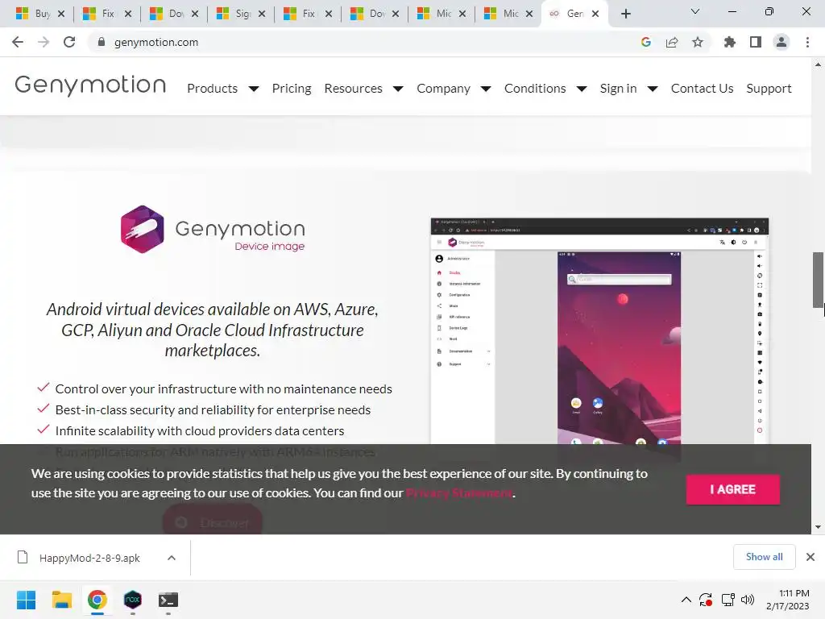Click the scrollbar up arrow
The image size is (825, 619).
point(818,64)
